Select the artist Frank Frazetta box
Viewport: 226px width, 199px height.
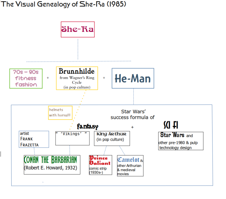click(34, 139)
